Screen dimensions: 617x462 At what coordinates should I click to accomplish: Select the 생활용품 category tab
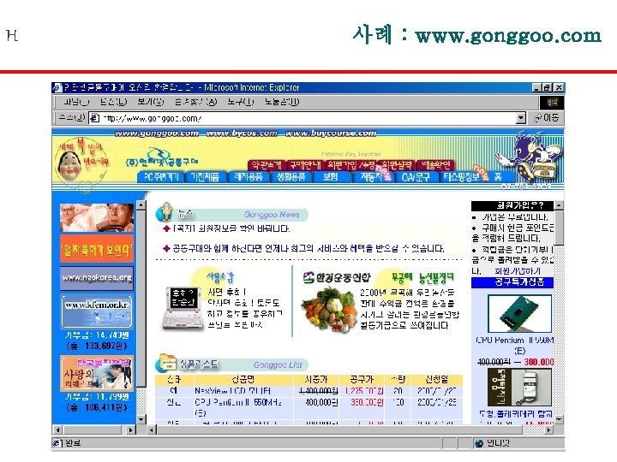[291, 177]
